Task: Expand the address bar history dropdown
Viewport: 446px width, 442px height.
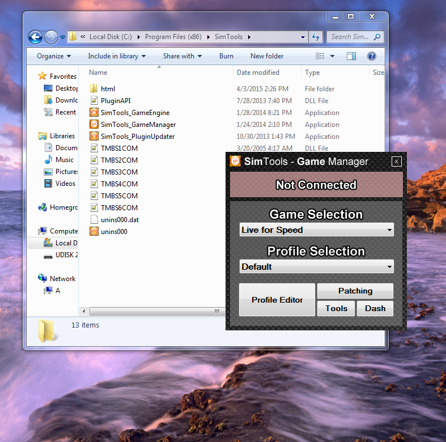Action: coord(303,37)
